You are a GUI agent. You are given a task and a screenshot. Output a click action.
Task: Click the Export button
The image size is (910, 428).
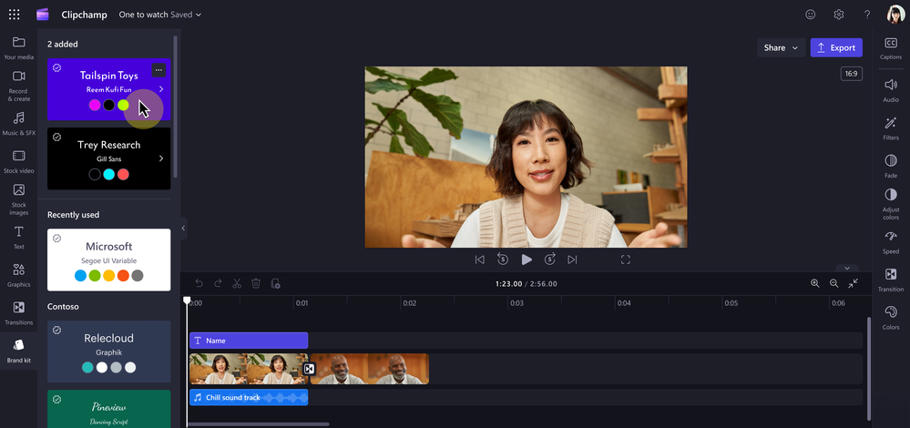(836, 47)
